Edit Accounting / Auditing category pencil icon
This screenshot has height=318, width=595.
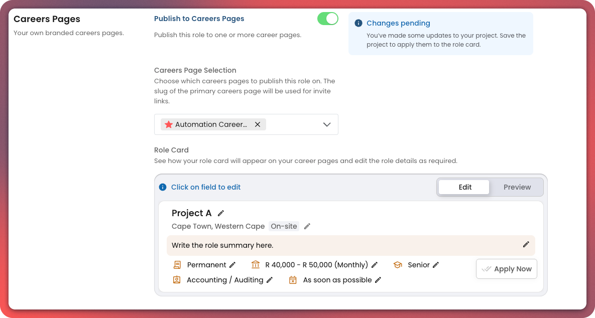coord(270,280)
